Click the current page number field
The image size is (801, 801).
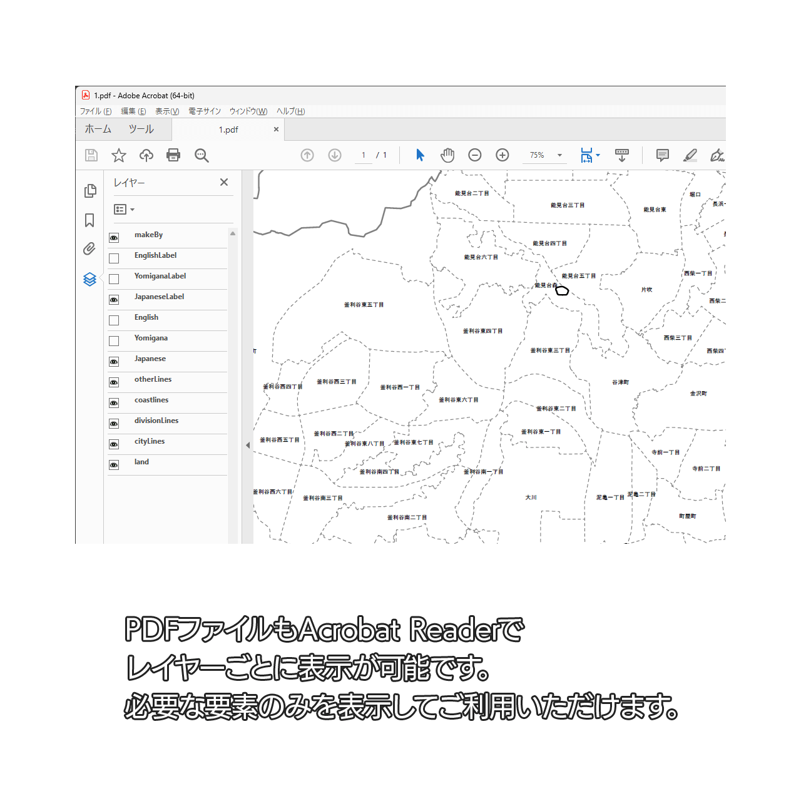364,155
